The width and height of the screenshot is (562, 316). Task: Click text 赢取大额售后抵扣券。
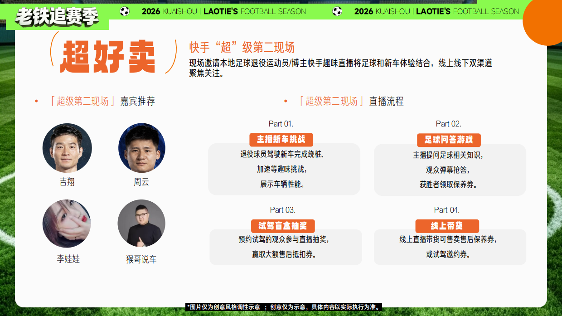284,254
